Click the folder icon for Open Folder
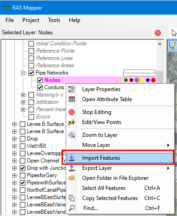Screen dimensions: 177x216 tap(72, 178)
